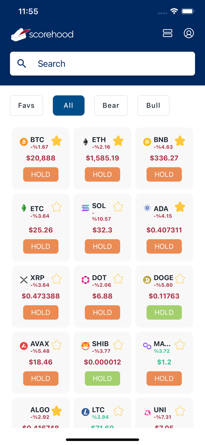Image resolution: width=205 pixels, height=445 pixels.
Task: Click the Solana coin icon
Action: point(85,208)
